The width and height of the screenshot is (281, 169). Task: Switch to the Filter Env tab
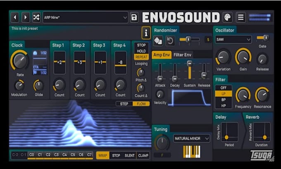click(x=182, y=55)
